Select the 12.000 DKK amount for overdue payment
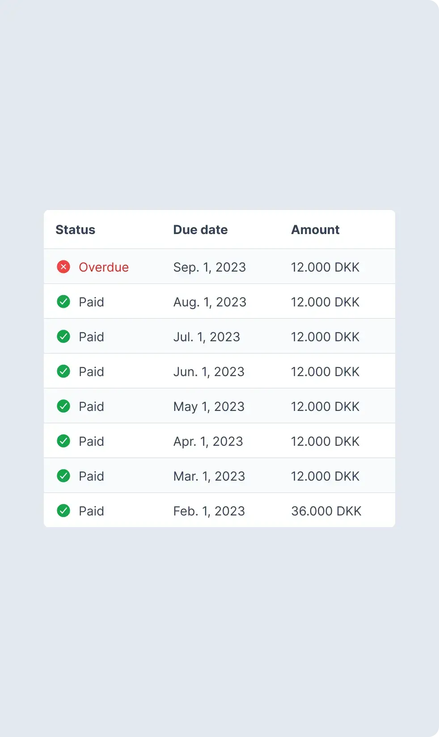The height and width of the screenshot is (737, 439). pos(325,268)
